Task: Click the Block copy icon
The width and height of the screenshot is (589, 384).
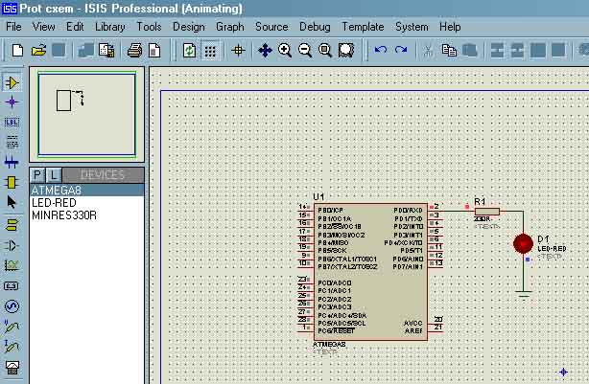Action: (x=497, y=50)
